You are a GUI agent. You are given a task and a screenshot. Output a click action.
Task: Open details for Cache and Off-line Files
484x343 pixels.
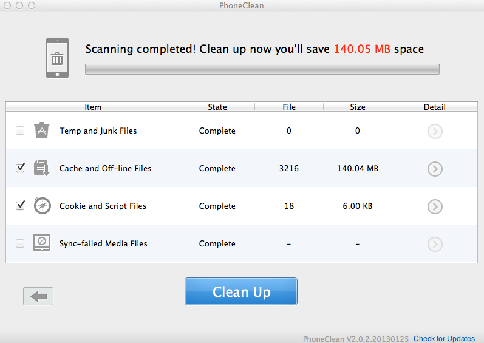tap(435, 169)
